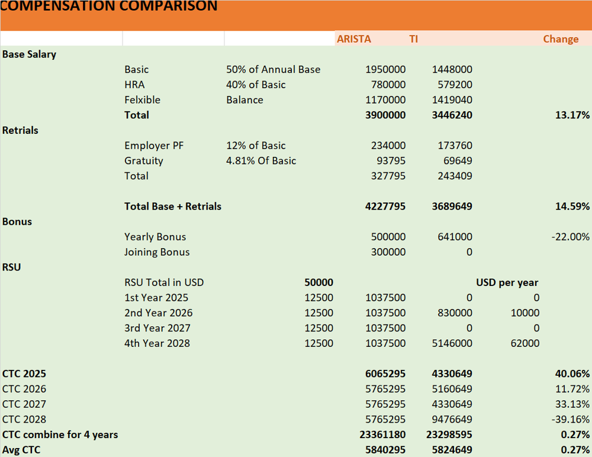This screenshot has height=457, width=592.
Task: Click Arista Joining Bonus value 300000
Action: click(388, 252)
